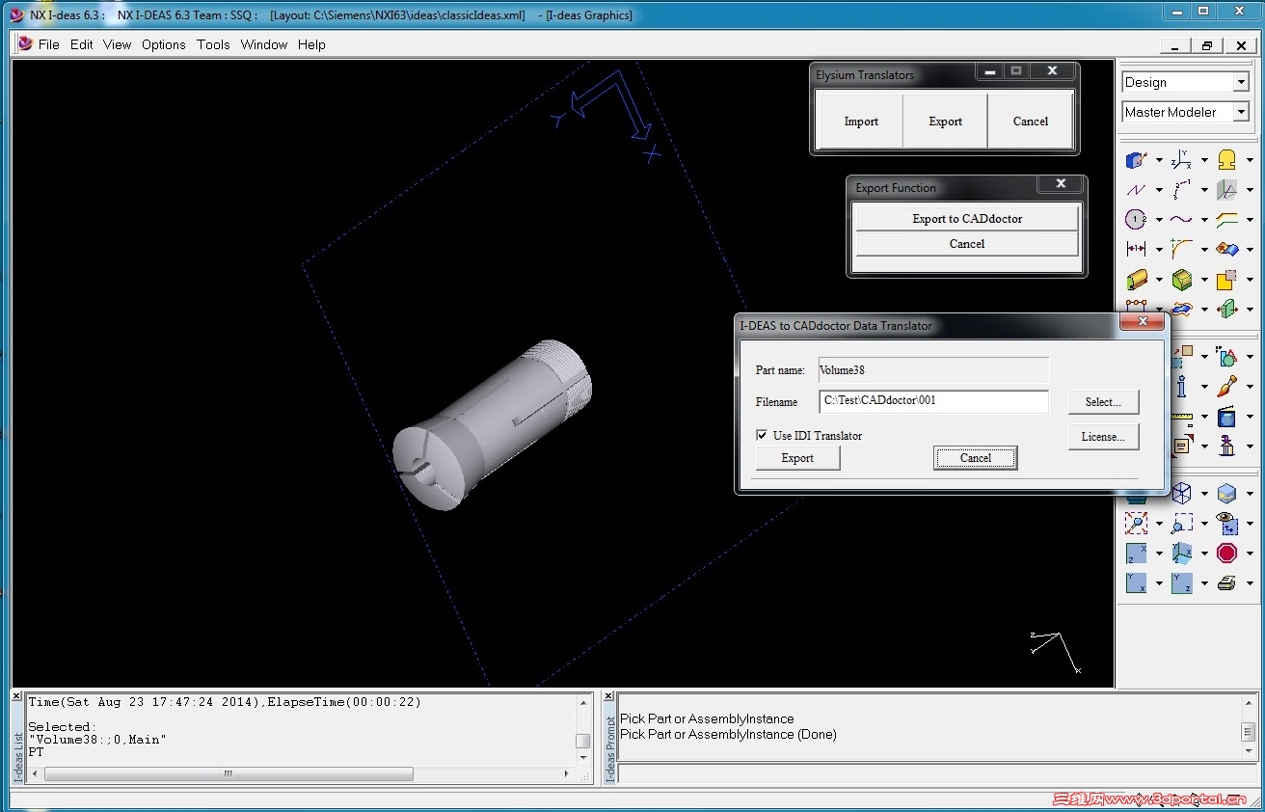The width and height of the screenshot is (1265, 812).
Task: Click Export in the Data Translator dialog
Action: pyautogui.click(x=797, y=458)
